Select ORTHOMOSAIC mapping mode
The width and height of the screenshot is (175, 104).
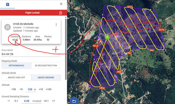tap(16, 65)
